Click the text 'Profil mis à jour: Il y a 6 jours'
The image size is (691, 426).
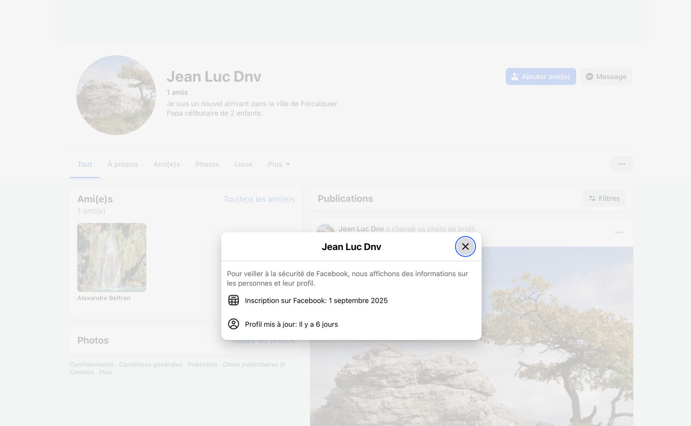291,324
